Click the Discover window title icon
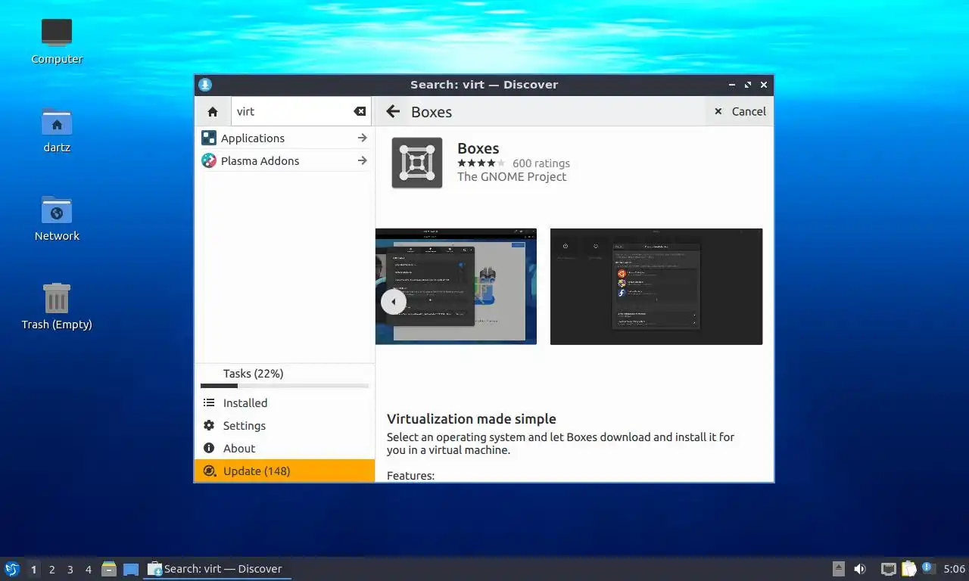969x581 pixels. click(205, 85)
